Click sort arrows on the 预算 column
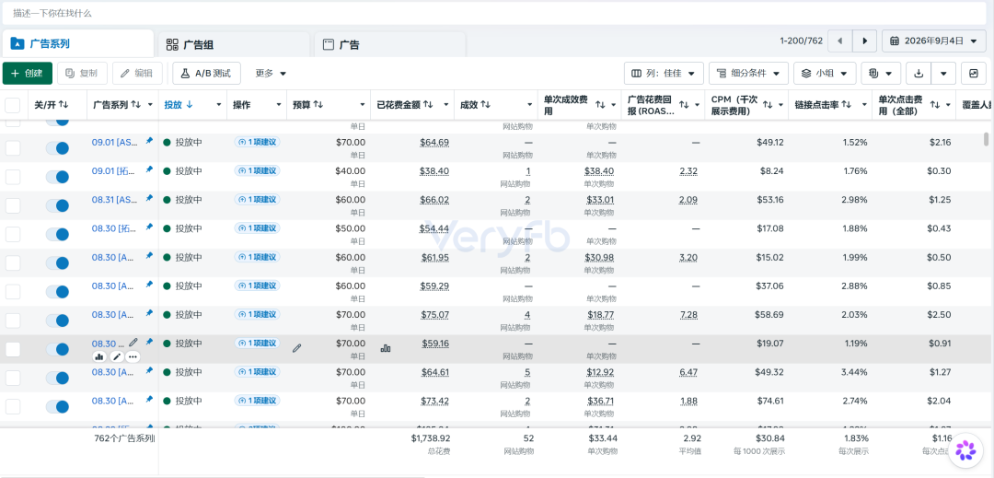Screen dimensions: 994x478 (318, 104)
